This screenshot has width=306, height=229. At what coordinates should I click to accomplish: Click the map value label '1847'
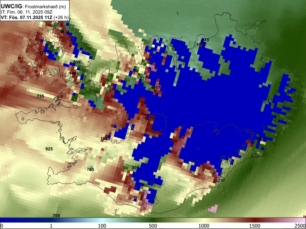[x=262, y=140]
